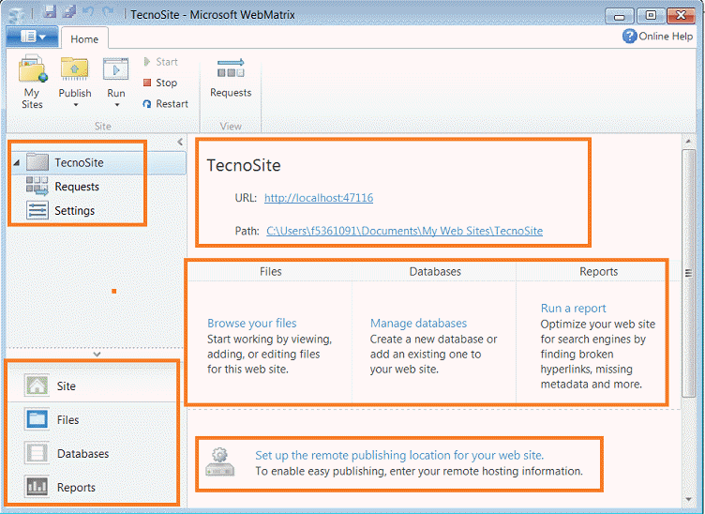
Task: Select Requests in the site tree
Action: [77, 187]
